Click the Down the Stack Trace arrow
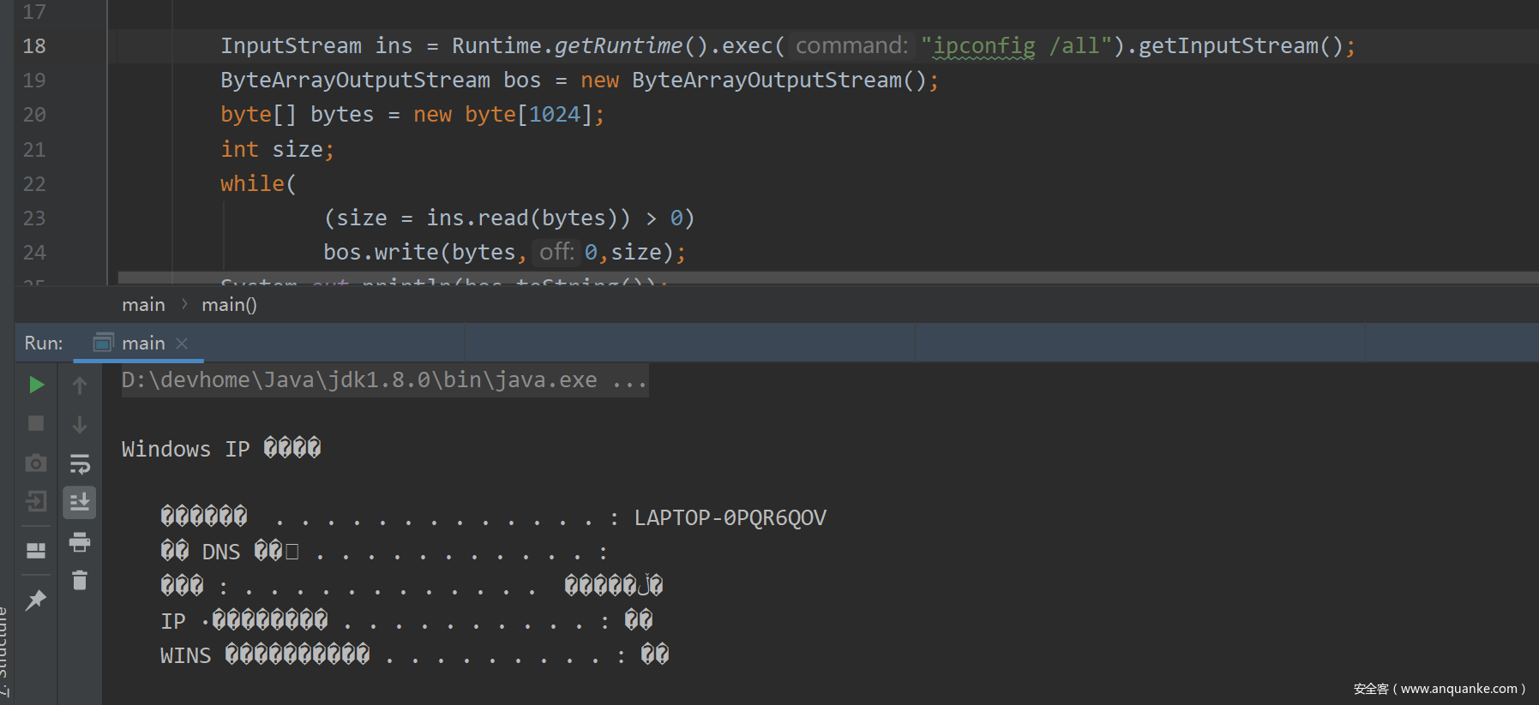1539x705 pixels. [x=80, y=425]
